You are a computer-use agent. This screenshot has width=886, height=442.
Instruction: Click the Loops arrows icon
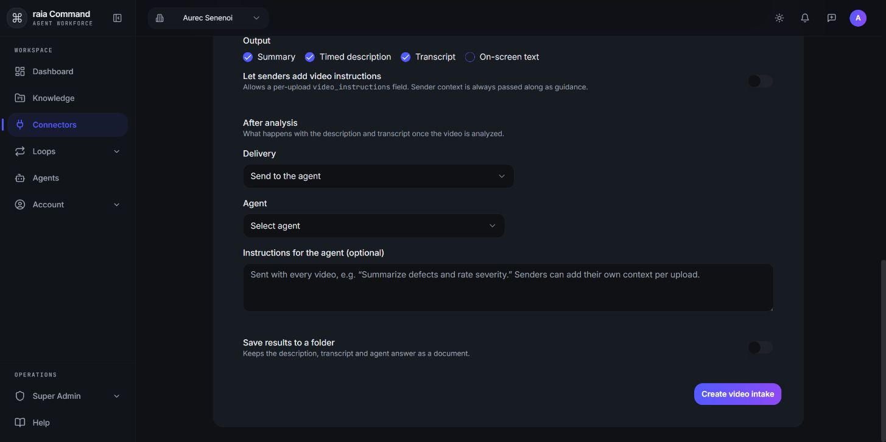pos(20,151)
